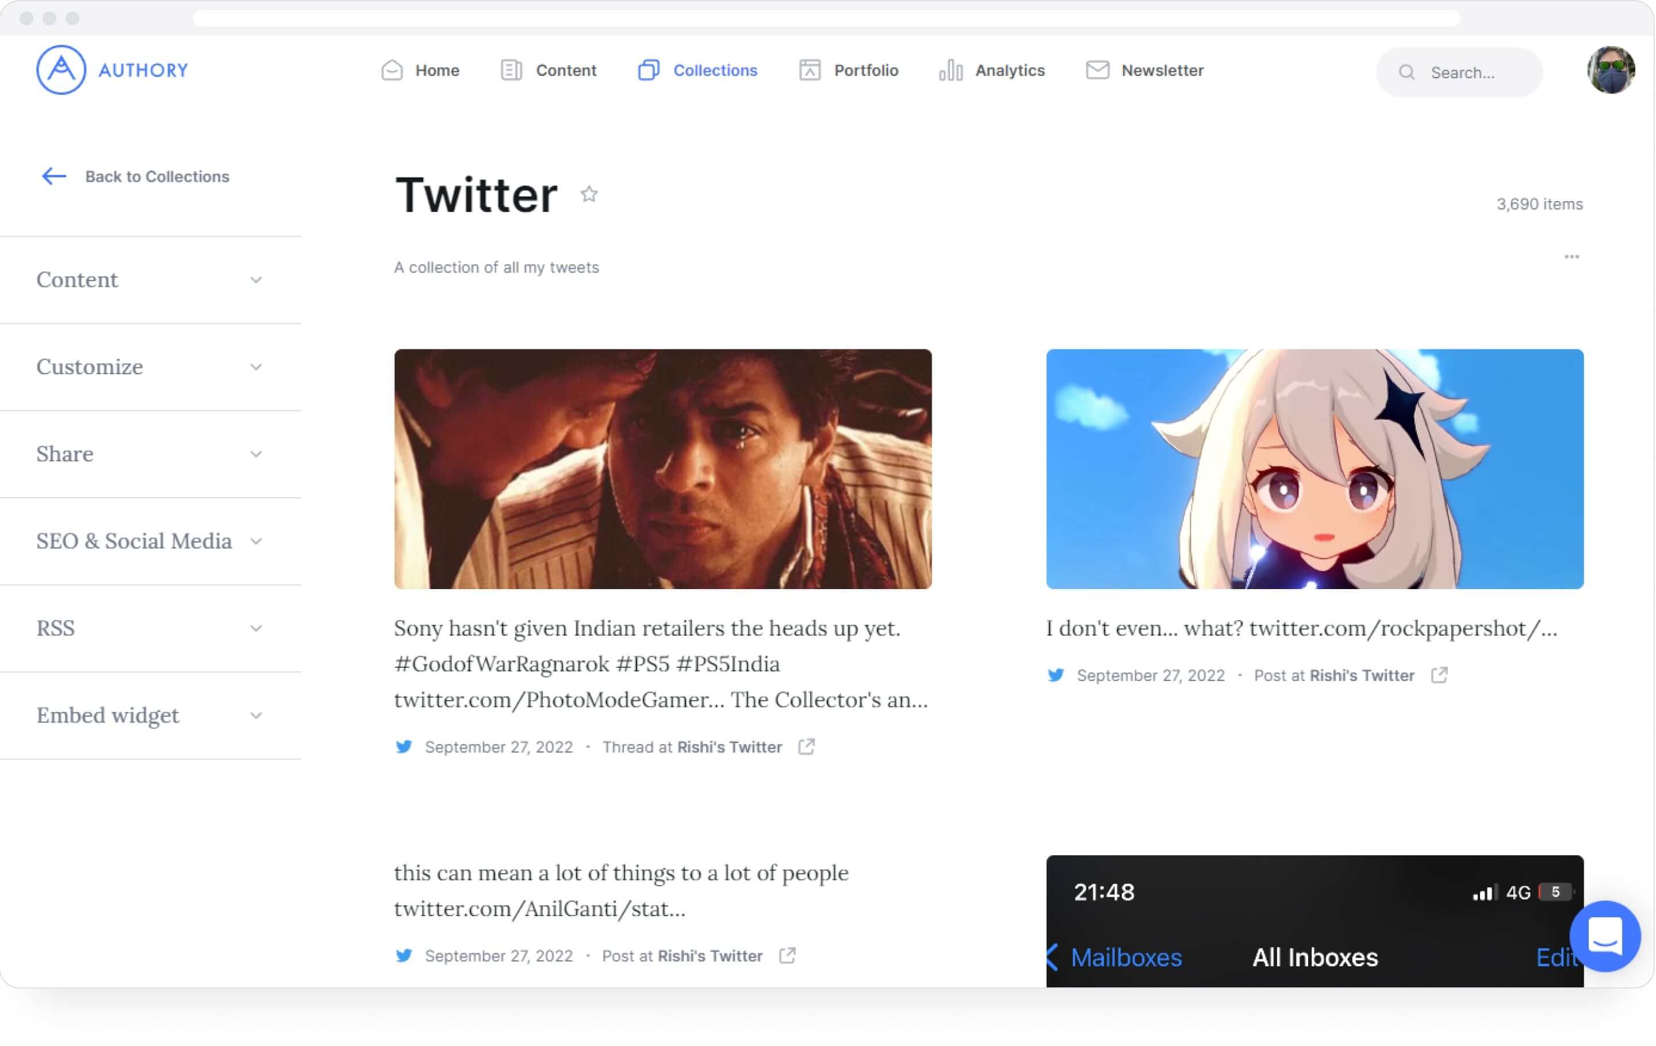The width and height of the screenshot is (1656, 1046).
Task: Click the Analytics bar chart icon
Action: [950, 70]
